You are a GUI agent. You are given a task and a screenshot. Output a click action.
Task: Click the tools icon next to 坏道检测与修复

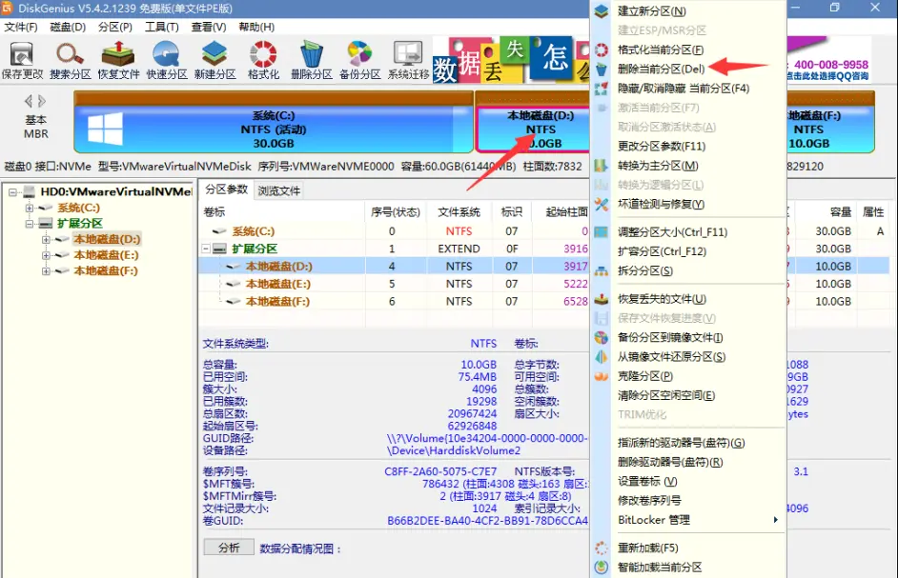tap(601, 205)
